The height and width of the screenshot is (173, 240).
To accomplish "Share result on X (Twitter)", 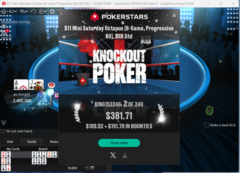I will point(113,155).
